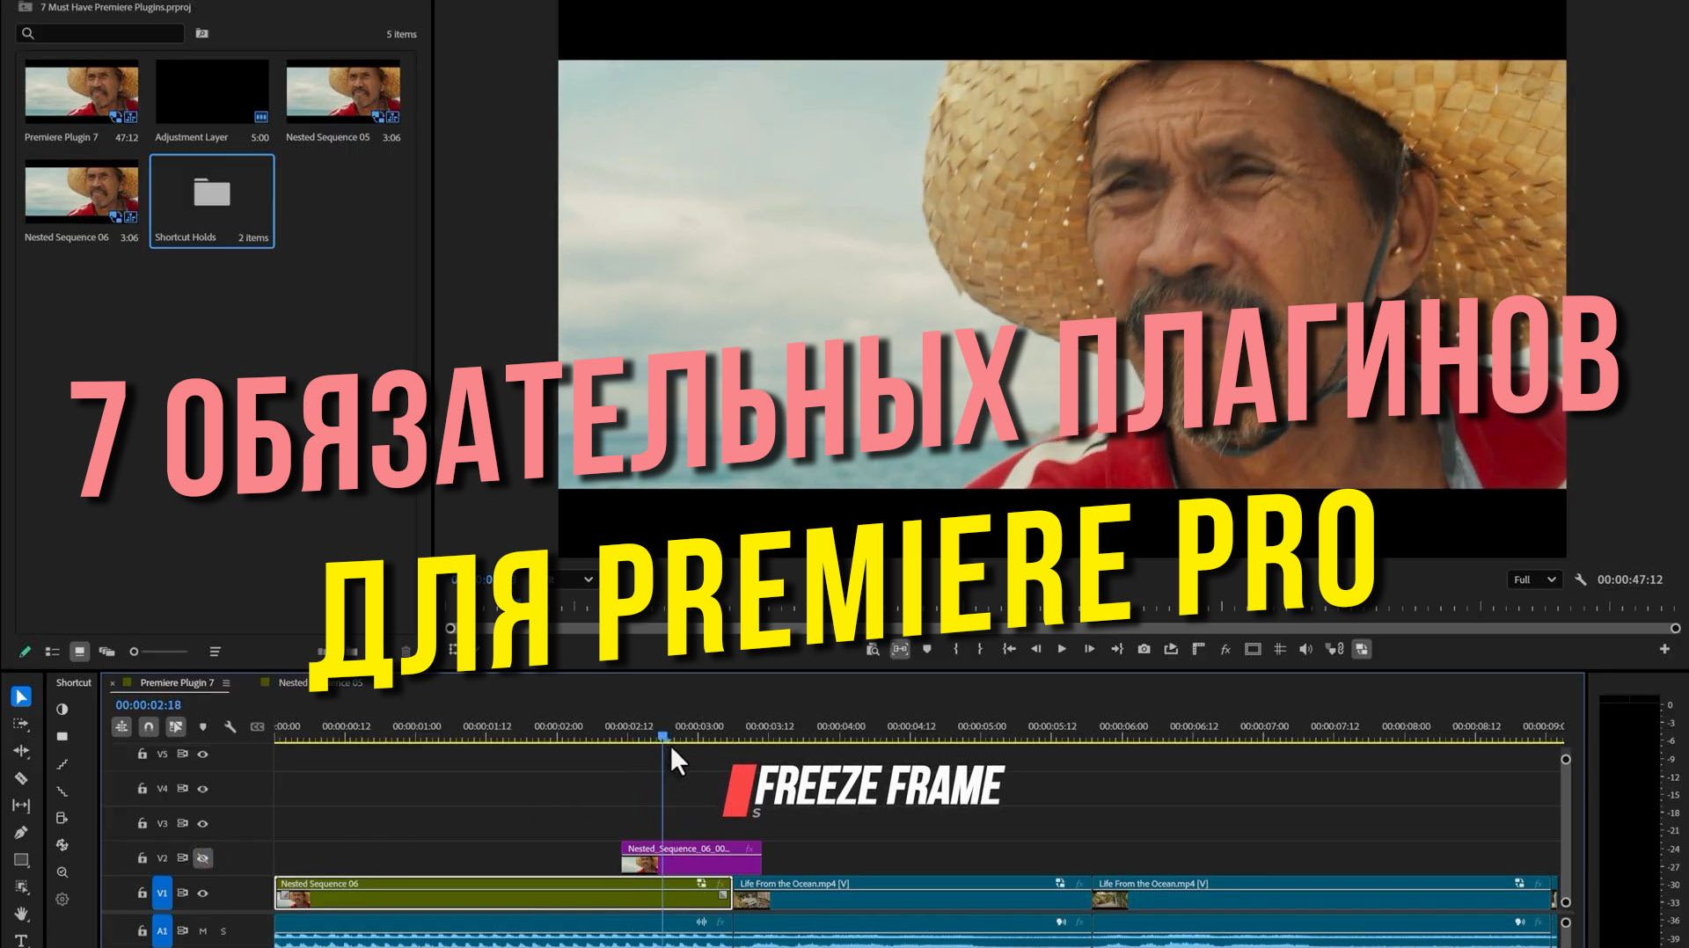Toggle V2 track output eye
Screen dimensions: 1689x948
[x=203, y=858]
